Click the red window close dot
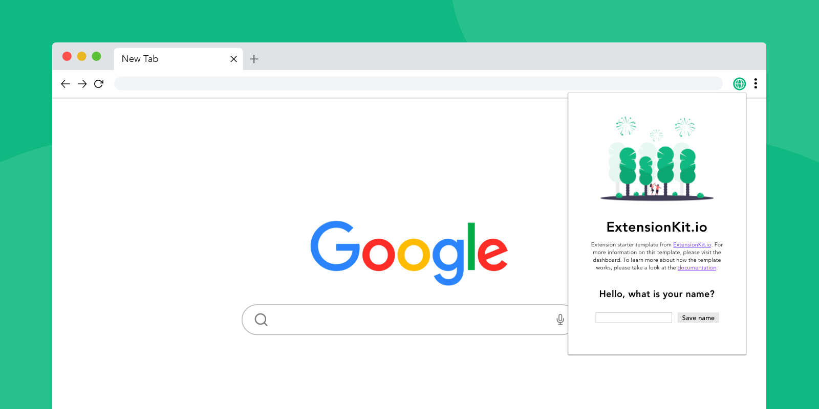Screen dimensions: 819x409 pos(67,56)
